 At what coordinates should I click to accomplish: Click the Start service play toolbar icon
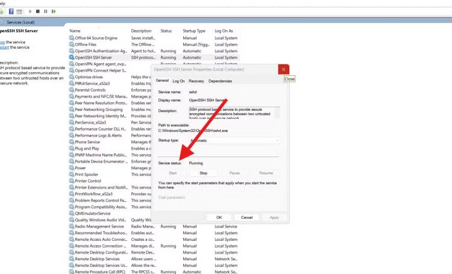point(30,11)
